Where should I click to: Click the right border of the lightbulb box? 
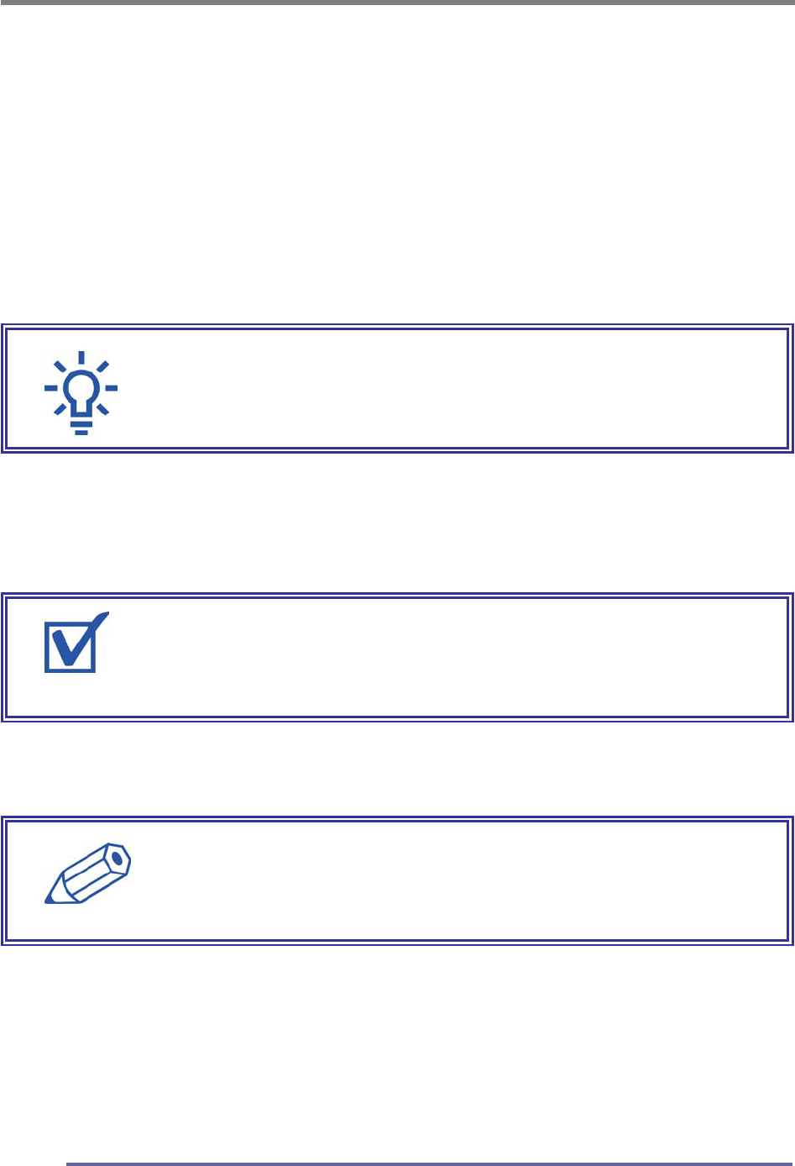click(x=790, y=388)
